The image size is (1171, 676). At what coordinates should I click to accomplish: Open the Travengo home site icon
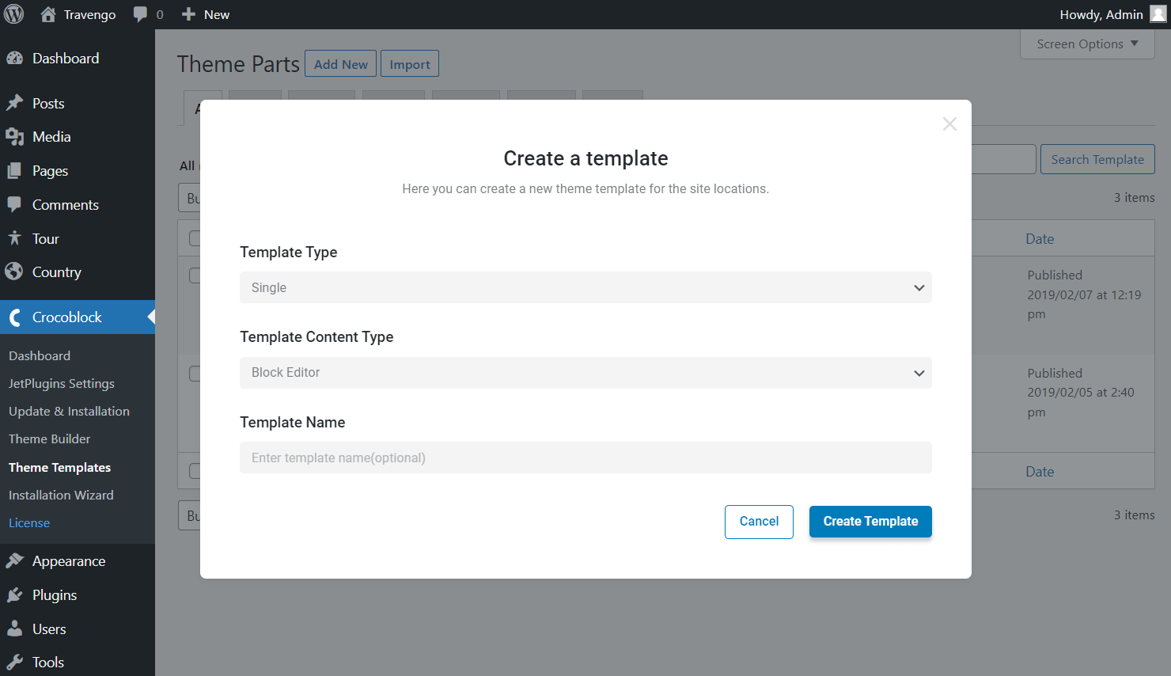48,14
